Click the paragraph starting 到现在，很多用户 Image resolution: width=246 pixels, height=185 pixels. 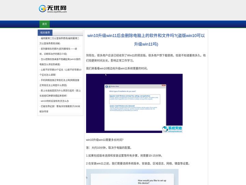pos(146,58)
